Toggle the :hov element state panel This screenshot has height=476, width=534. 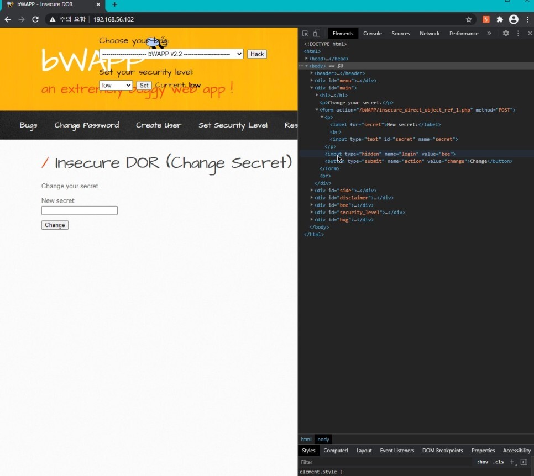(482, 462)
